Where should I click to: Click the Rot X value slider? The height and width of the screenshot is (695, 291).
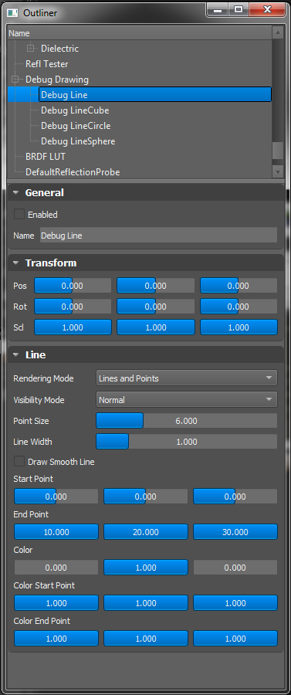[x=73, y=307]
